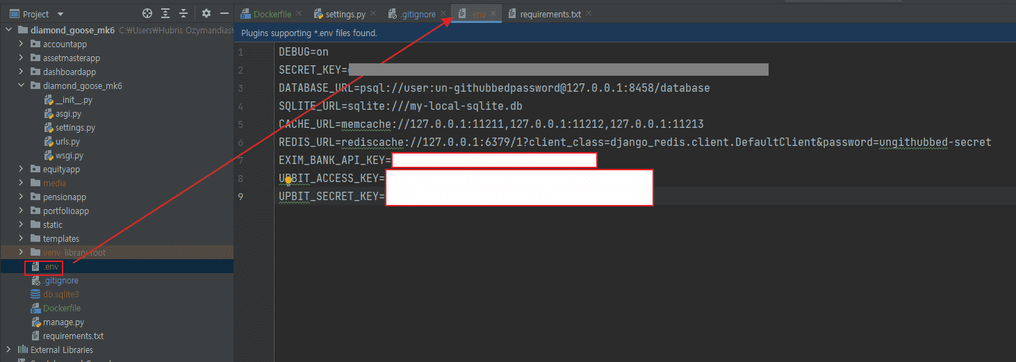The width and height of the screenshot is (1016, 362).
Task: Expand the pensionapp folder
Action: pyautogui.click(x=21, y=197)
